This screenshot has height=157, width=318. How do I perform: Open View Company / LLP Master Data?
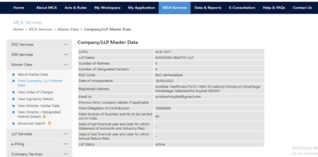[x=40, y=83]
